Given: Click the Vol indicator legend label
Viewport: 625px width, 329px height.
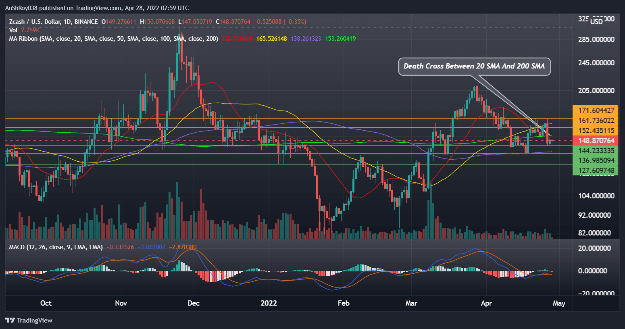Looking at the screenshot, I should (x=13, y=30).
